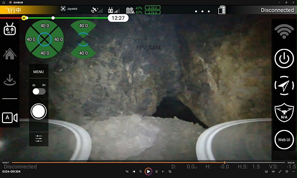Seek using the orange video progress bar
297x178 pixels.
pyautogui.click(x=148, y=163)
